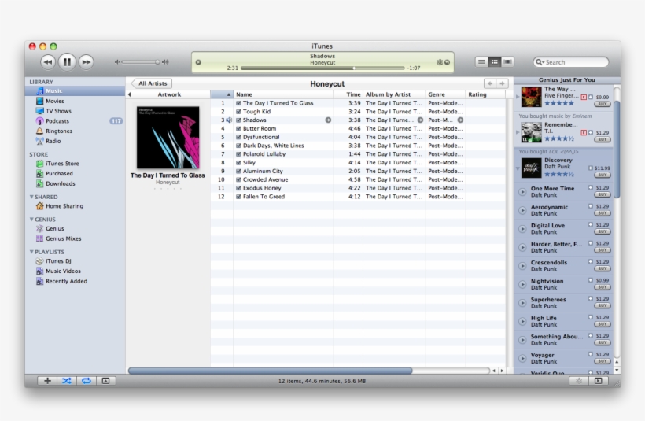The height and width of the screenshot is (421, 645).
Task: Hide the Genius sidebar
Action: (599, 381)
